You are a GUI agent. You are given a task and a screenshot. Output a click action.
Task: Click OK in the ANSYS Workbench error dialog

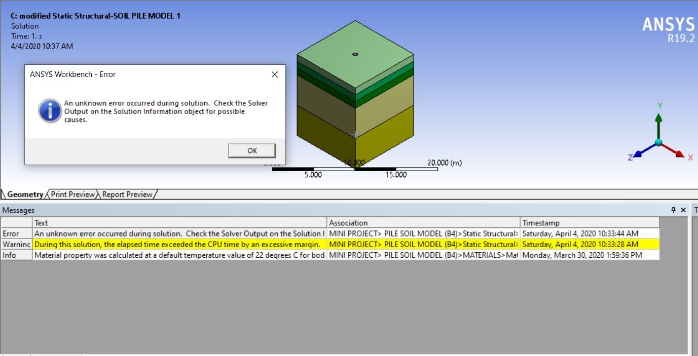tap(252, 150)
